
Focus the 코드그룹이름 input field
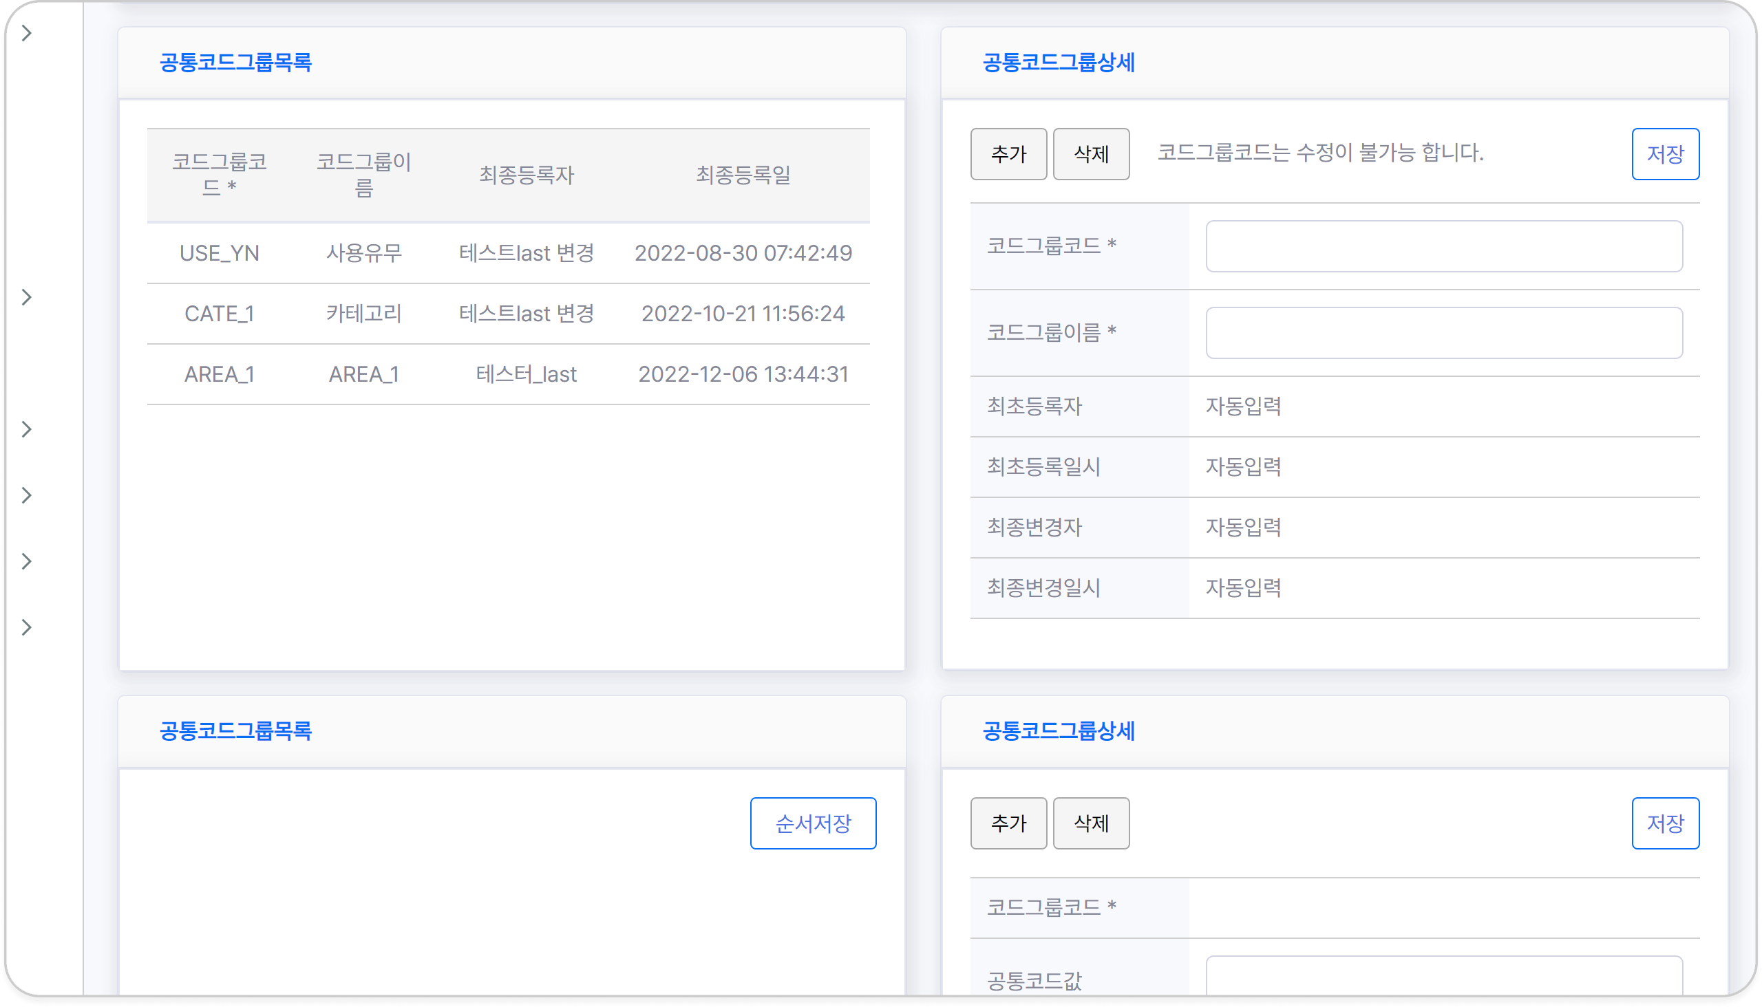tap(1443, 333)
